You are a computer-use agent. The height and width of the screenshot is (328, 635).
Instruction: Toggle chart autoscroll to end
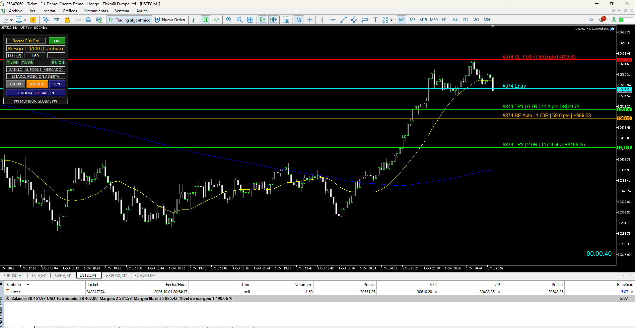pos(262,20)
